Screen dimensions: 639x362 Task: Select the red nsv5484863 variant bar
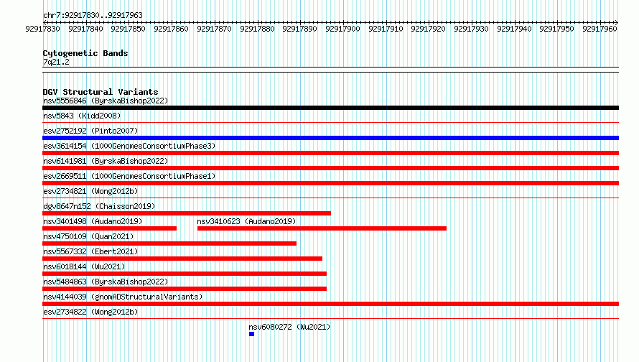185,289
